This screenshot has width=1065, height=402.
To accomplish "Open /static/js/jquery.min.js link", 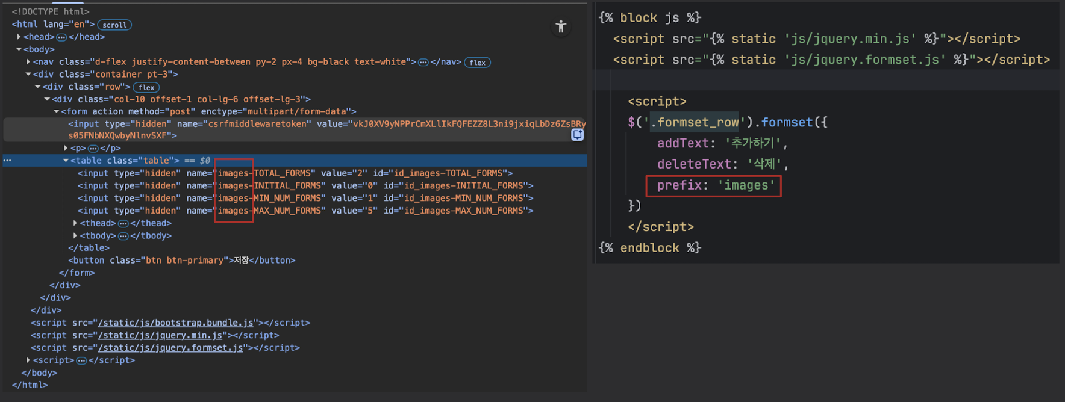I will coord(160,336).
